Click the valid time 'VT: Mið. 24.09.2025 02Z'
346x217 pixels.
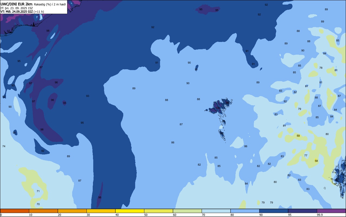17,12
